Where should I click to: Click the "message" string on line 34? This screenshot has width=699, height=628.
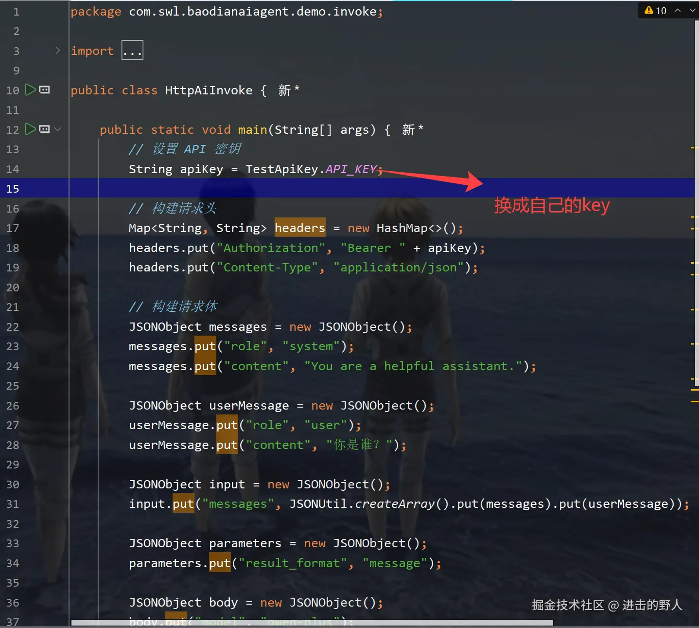(395, 563)
